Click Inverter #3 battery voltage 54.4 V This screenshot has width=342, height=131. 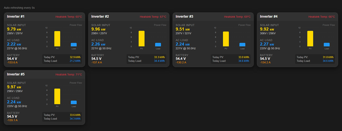coord(181,59)
